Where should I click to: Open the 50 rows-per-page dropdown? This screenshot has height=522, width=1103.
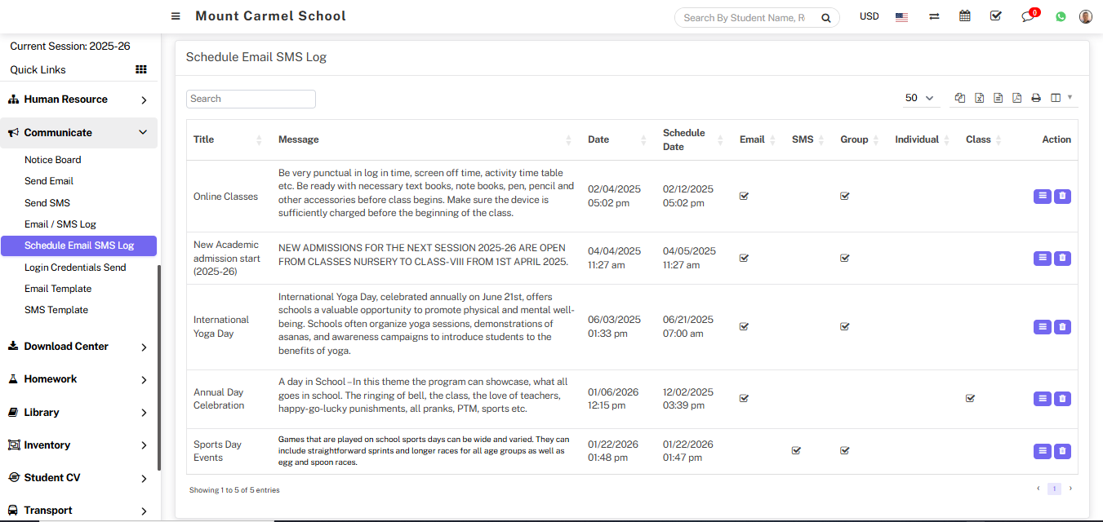[x=919, y=98]
